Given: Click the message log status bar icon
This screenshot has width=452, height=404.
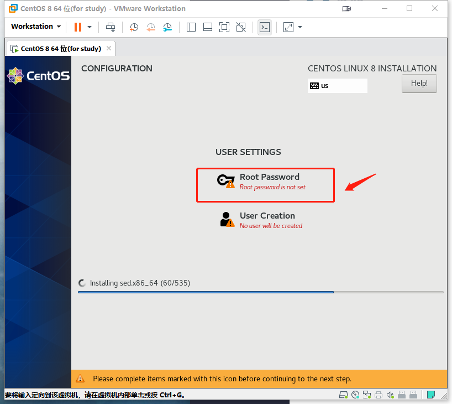Looking at the screenshot, I should point(431,395).
